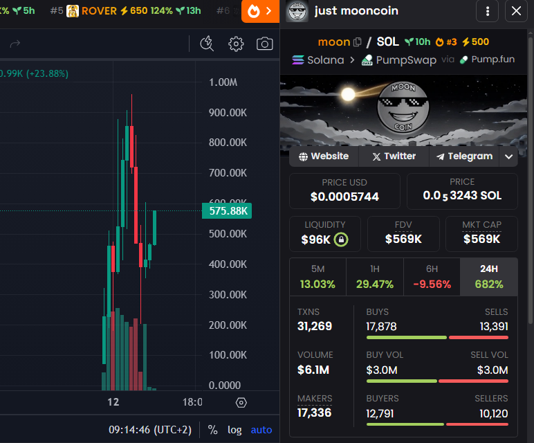Click the #5 ROVER trending entry
This screenshot has width=534, height=443.
point(126,11)
